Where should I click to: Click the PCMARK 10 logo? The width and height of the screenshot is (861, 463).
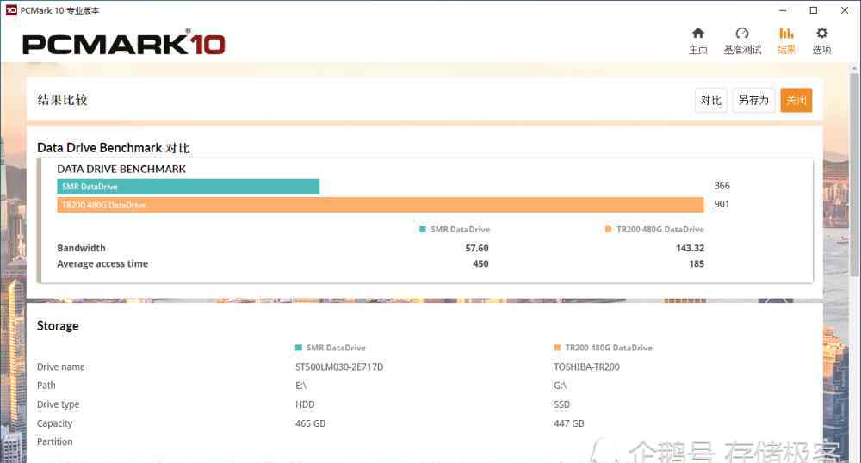pyautogui.click(x=123, y=44)
